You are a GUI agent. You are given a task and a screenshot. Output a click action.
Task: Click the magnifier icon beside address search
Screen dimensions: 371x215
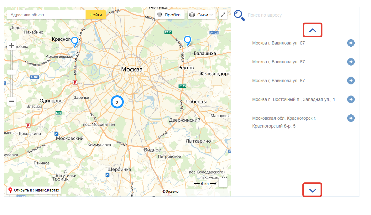coord(239,15)
